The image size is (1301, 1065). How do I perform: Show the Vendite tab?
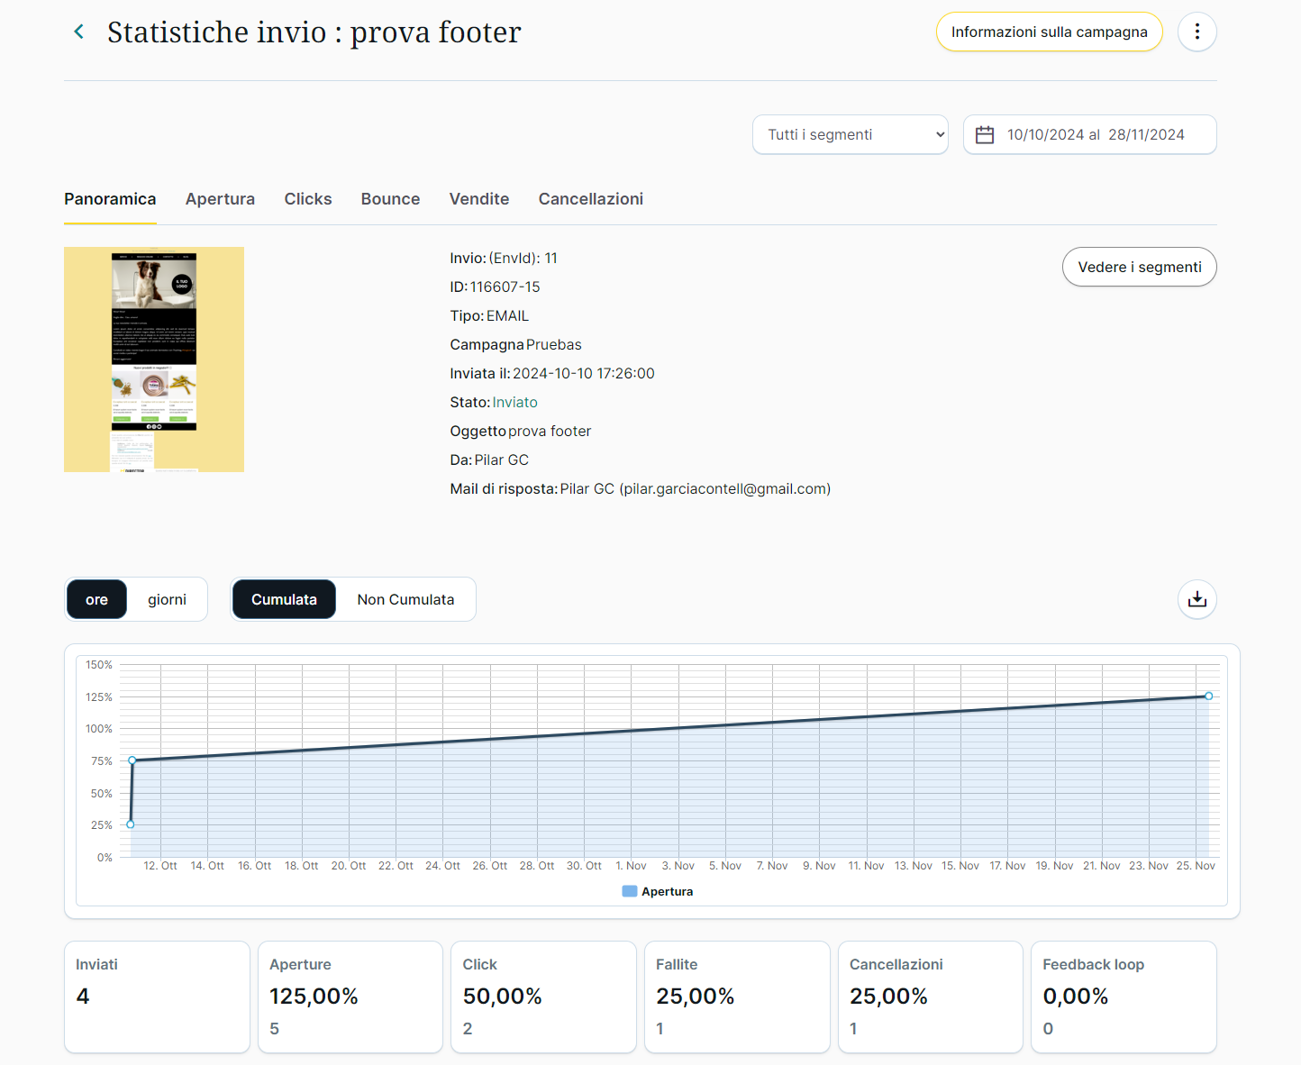click(x=479, y=199)
